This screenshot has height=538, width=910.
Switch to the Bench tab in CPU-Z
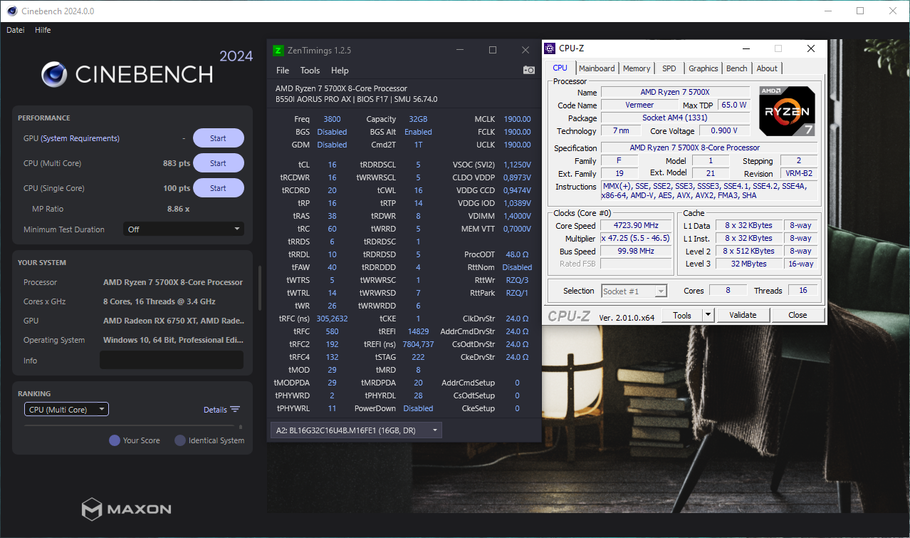(737, 68)
